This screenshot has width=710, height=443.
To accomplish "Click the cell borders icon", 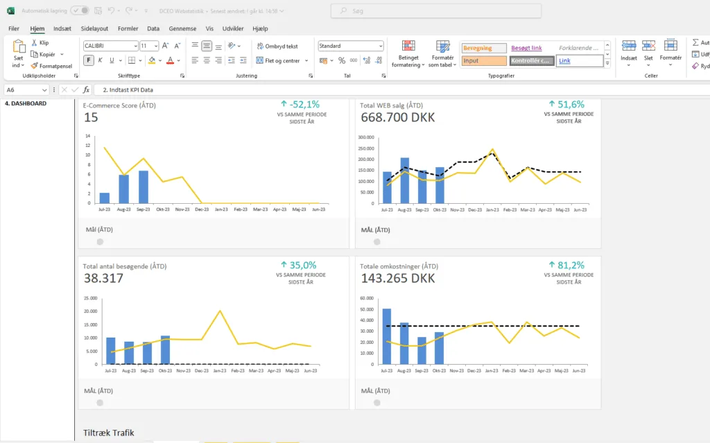I will click(x=132, y=60).
